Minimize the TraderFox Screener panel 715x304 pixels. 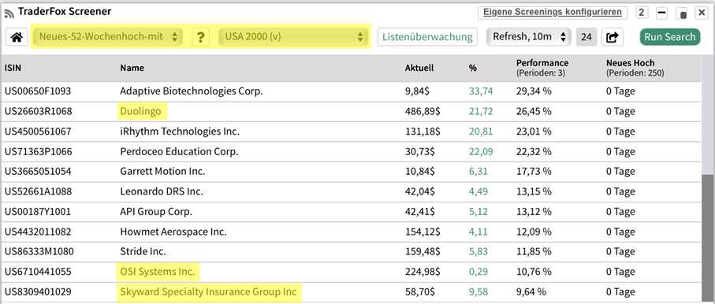[x=661, y=13]
